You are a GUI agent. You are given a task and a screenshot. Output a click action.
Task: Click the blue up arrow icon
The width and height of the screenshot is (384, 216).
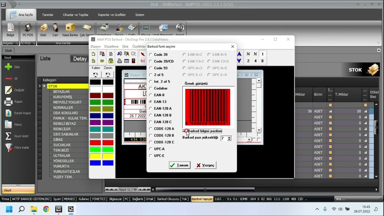[x=239, y=54]
